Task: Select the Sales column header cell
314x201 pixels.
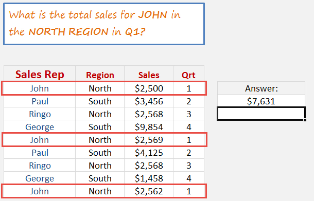Action: tap(149, 74)
